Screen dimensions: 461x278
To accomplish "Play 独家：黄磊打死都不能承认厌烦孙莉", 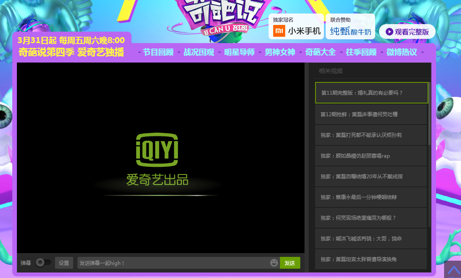I will coord(371,135).
